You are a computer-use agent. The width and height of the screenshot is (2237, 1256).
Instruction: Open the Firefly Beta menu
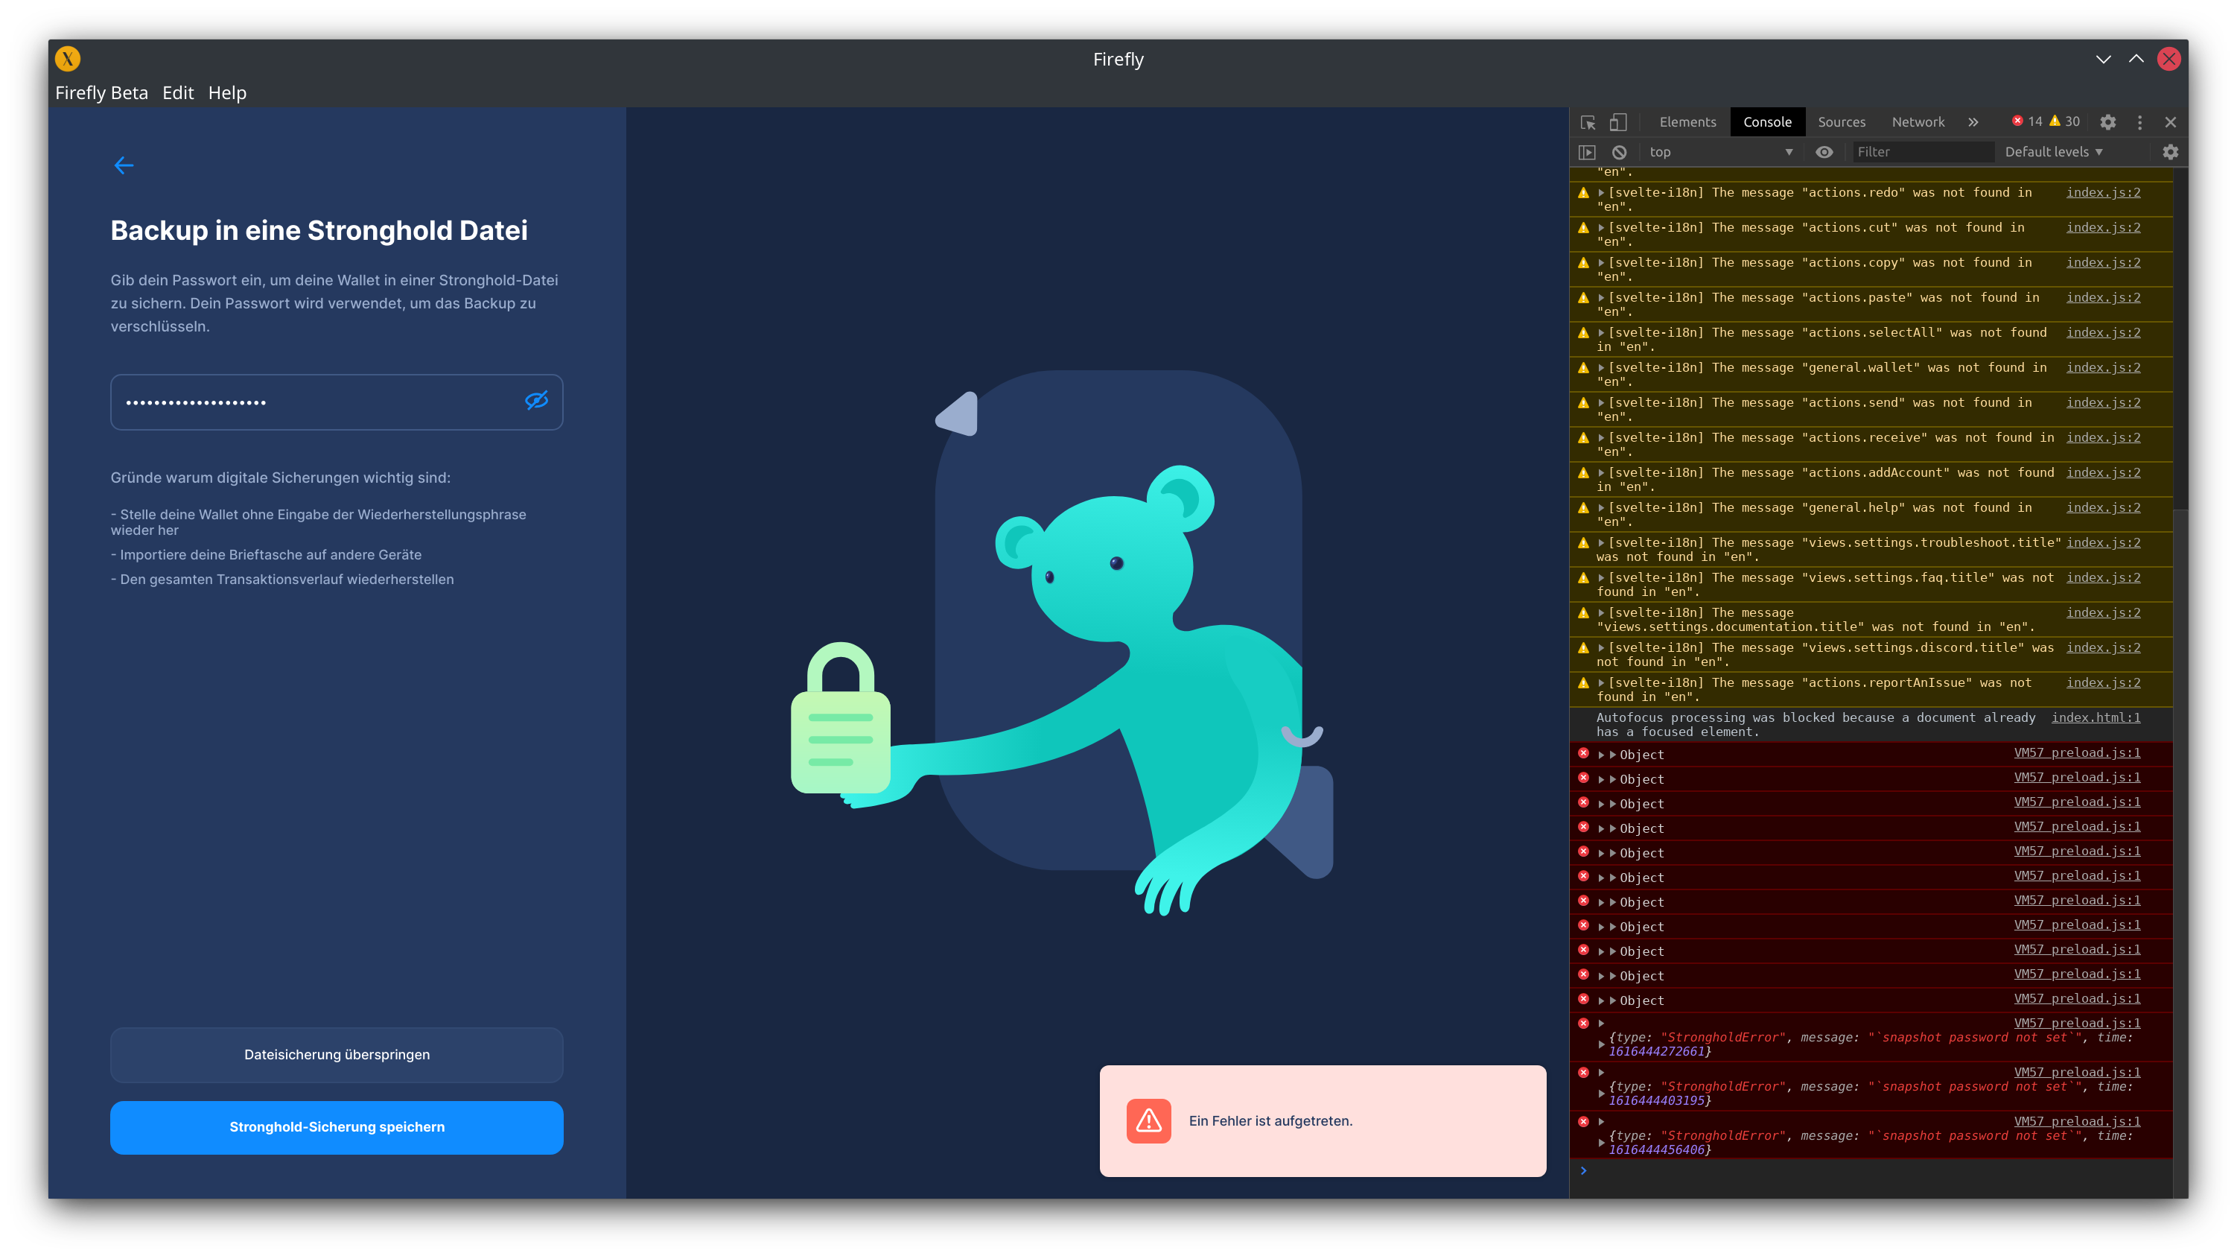click(x=101, y=93)
